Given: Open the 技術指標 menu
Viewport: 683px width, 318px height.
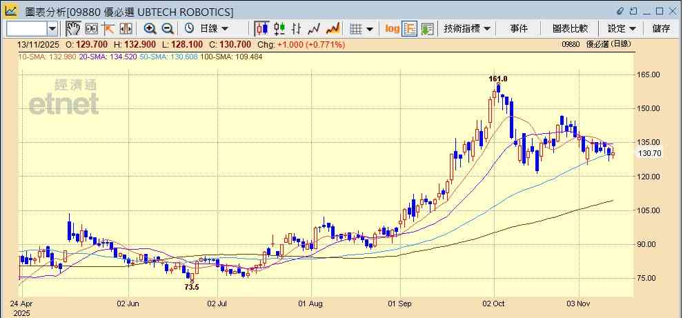Looking at the screenshot, I should pyautogui.click(x=467, y=28).
